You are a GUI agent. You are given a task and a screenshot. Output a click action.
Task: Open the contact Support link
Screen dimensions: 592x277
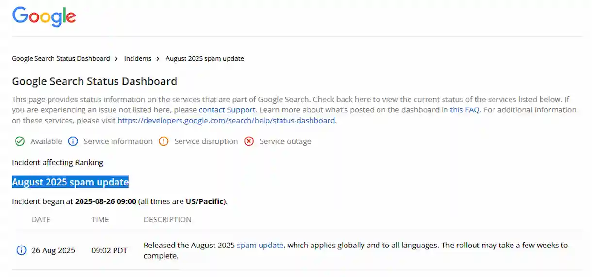227,110
